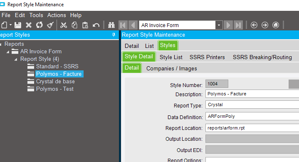Click the Data Definition field ARFormPoly

252,116
